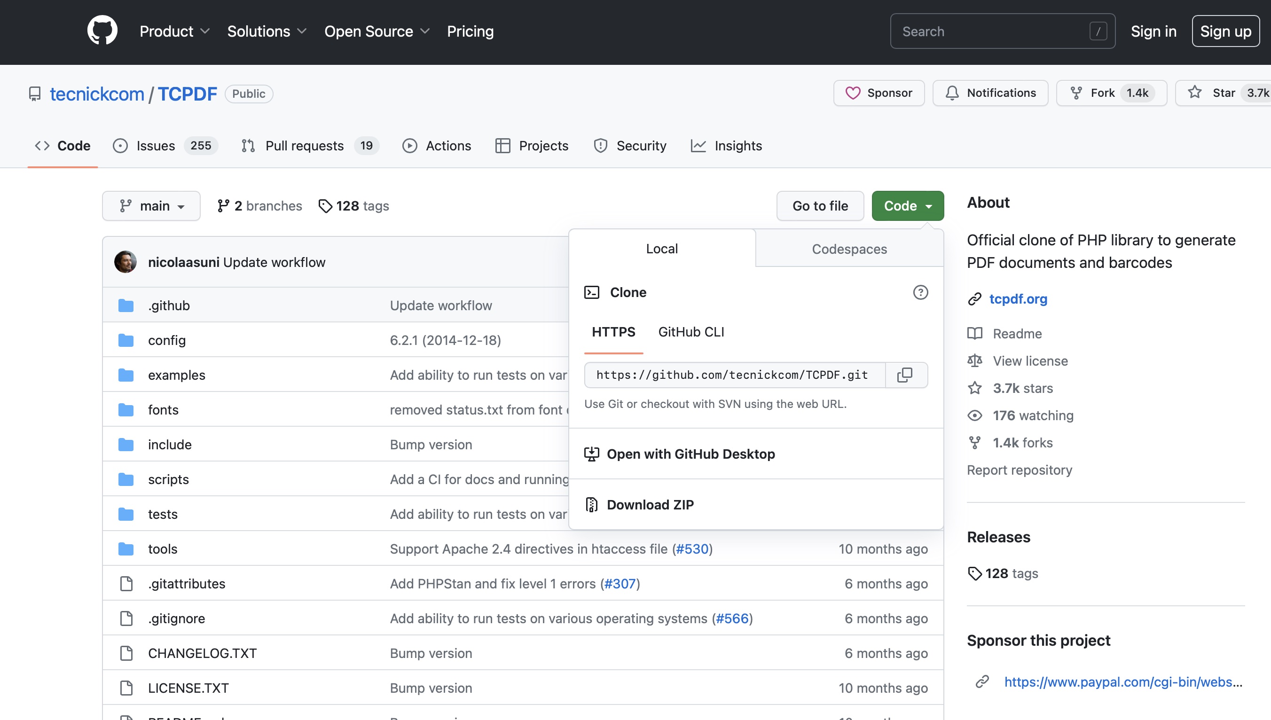This screenshot has width=1271, height=720.
Task: Select the Code repository tab
Action: click(63, 145)
